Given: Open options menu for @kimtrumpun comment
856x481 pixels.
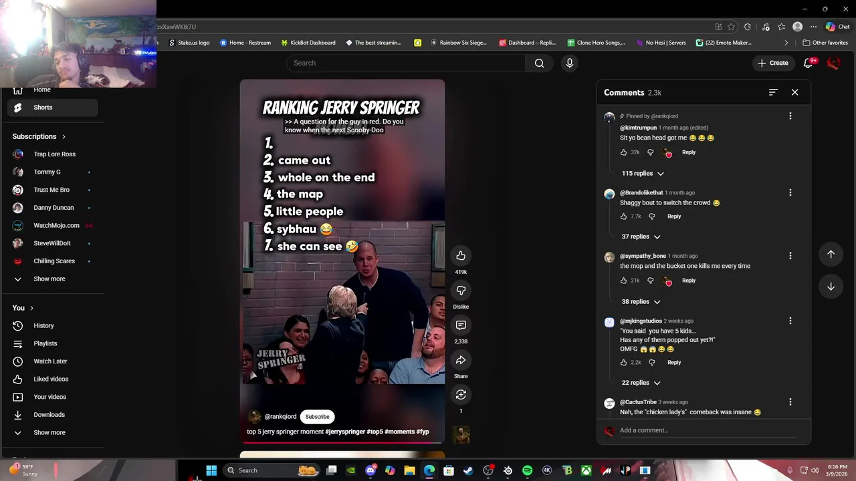Looking at the screenshot, I should tap(790, 116).
